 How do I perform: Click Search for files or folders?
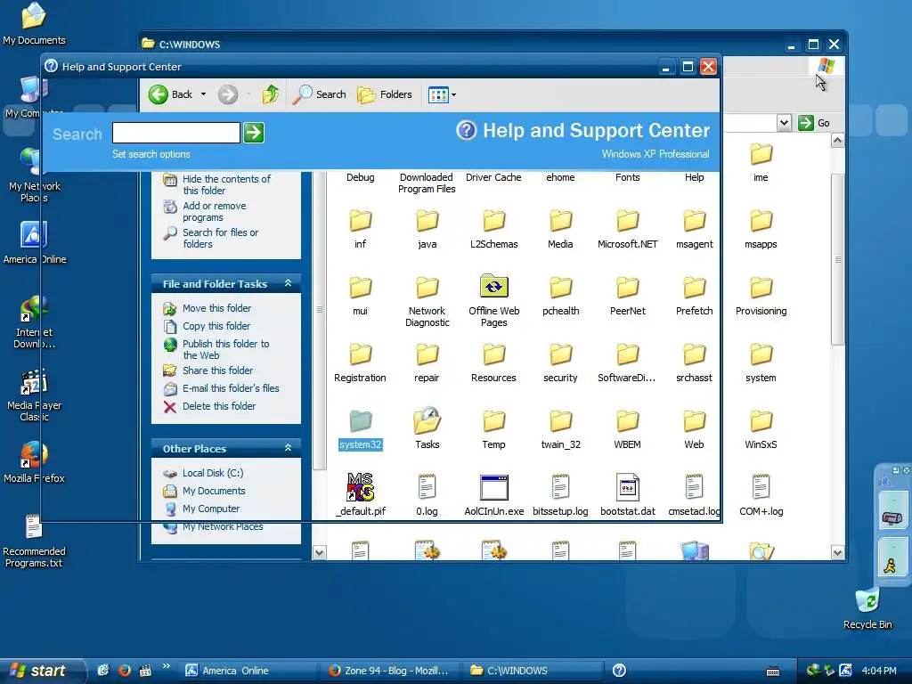point(220,238)
